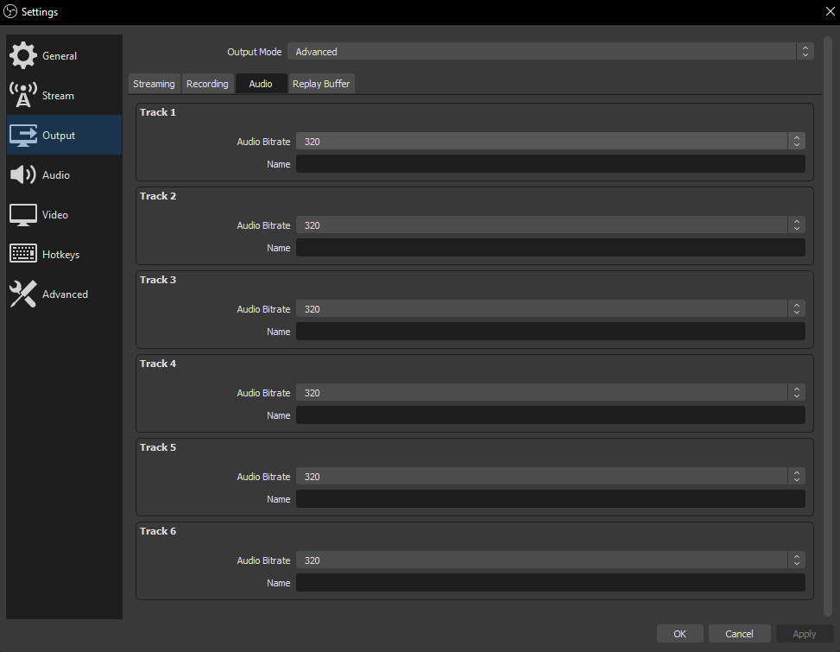Viewport: 840px width, 652px height.
Task: Open the Audio sidebar label
Action: pyautogui.click(x=56, y=175)
